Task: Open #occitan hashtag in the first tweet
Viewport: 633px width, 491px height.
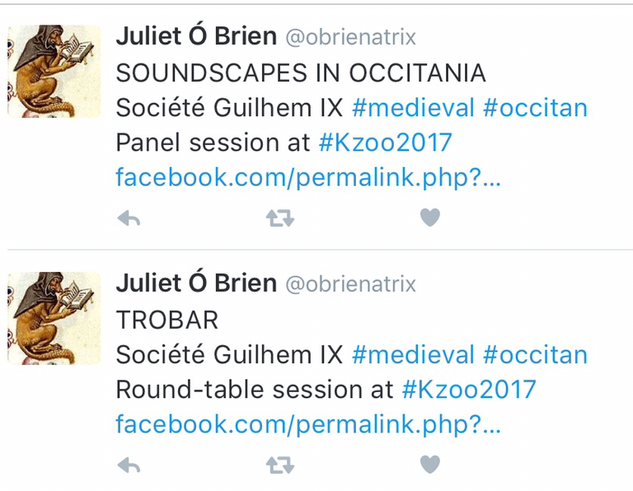Action: click(535, 107)
